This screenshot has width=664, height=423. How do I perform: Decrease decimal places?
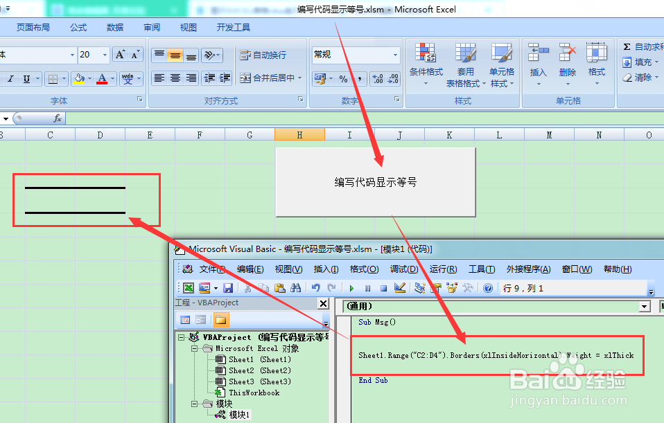pyautogui.click(x=393, y=79)
